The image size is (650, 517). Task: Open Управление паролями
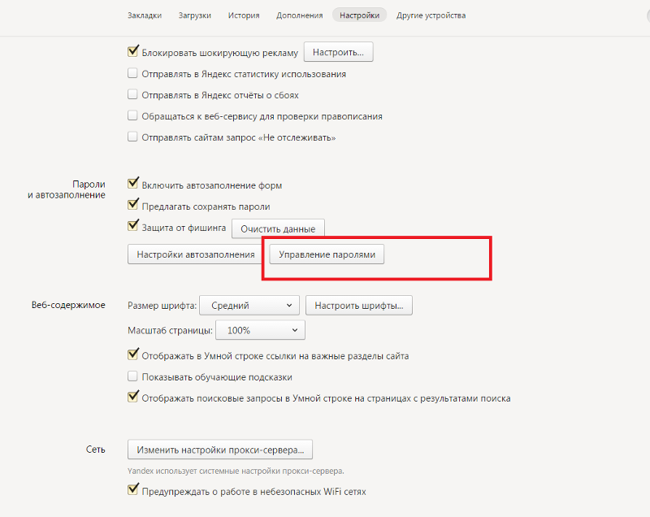click(327, 254)
